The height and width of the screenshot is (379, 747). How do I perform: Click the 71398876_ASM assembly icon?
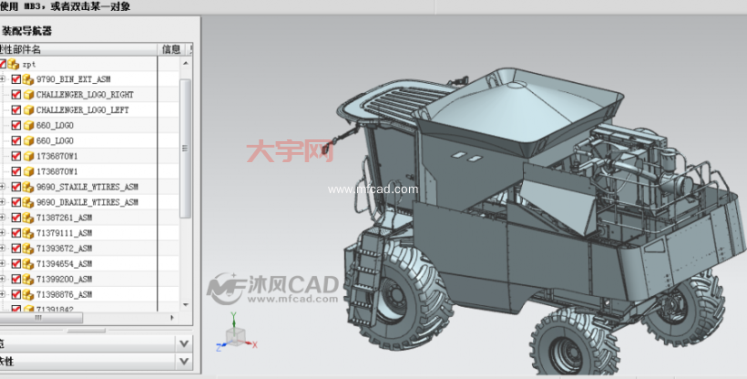click(x=28, y=294)
